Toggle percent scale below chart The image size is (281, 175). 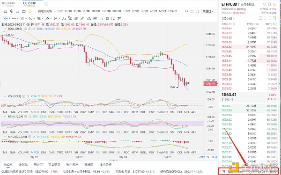[x=208, y=157]
